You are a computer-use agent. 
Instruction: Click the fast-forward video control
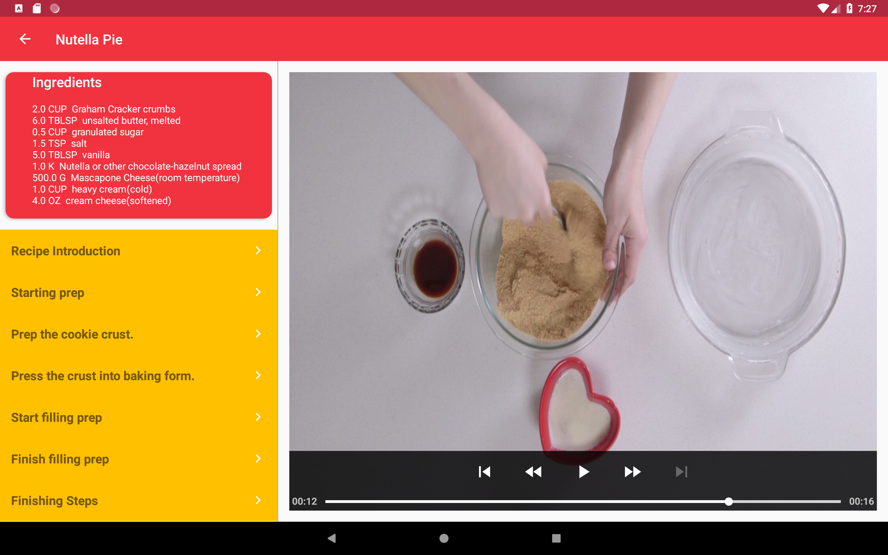(632, 472)
